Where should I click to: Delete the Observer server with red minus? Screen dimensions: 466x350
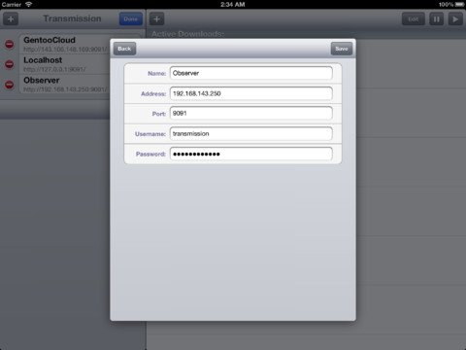[x=10, y=85]
